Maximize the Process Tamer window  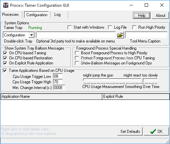click(146, 5)
